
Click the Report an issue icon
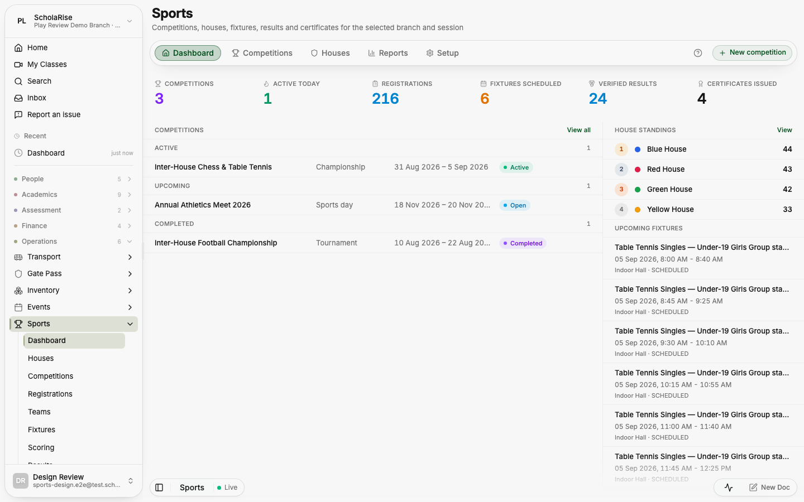click(18, 115)
